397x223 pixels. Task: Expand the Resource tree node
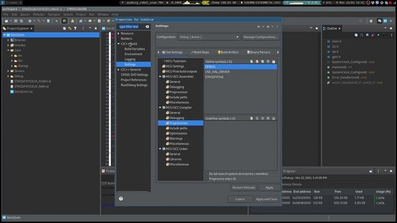coord(118,33)
